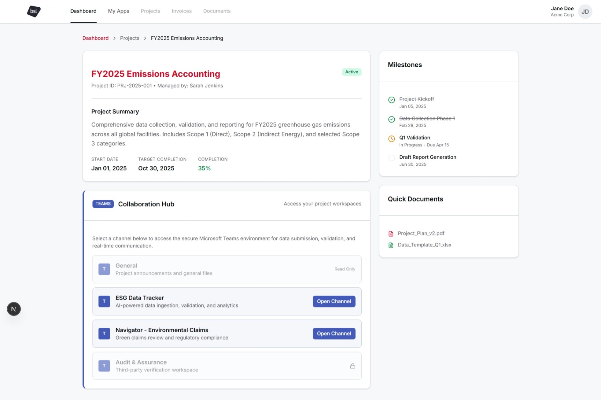This screenshot has height=400, width=601.
Task: Go to Dashboard via the breadcrumb link
Action: (95, 38)
